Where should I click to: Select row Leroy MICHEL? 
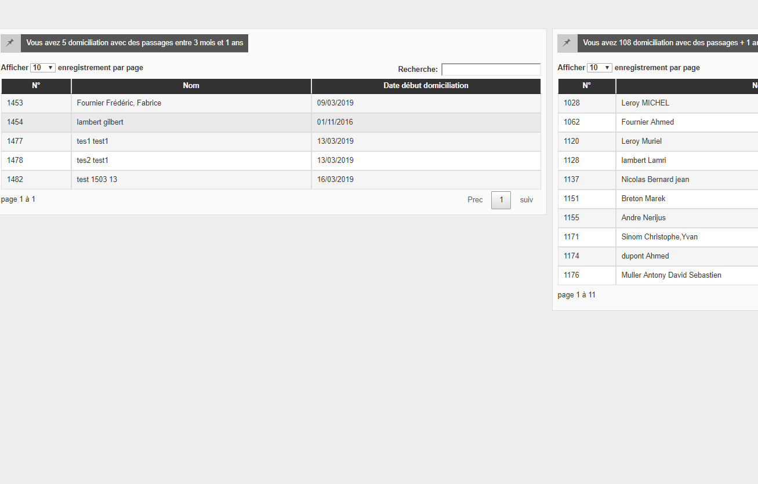[658, 103]
